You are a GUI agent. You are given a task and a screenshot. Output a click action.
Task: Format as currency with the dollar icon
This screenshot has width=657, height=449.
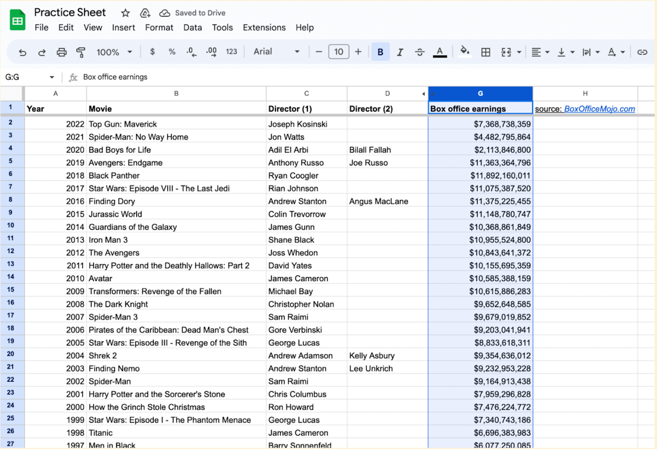pyautogui.click(x=152, y=52)
